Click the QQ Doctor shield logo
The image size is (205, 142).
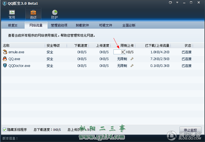[x=4, y=3]
